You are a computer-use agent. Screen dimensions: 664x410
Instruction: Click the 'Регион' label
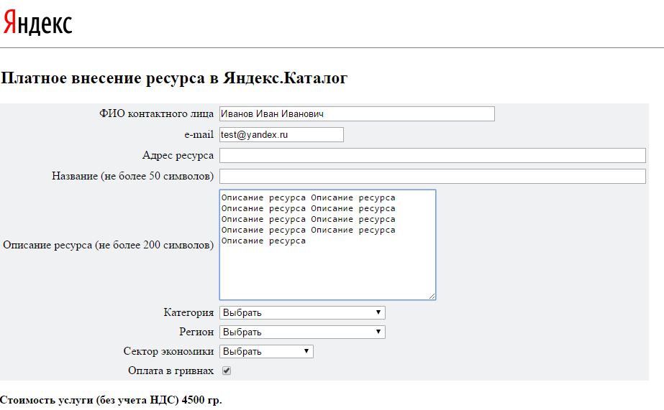(x=196, y=332)
